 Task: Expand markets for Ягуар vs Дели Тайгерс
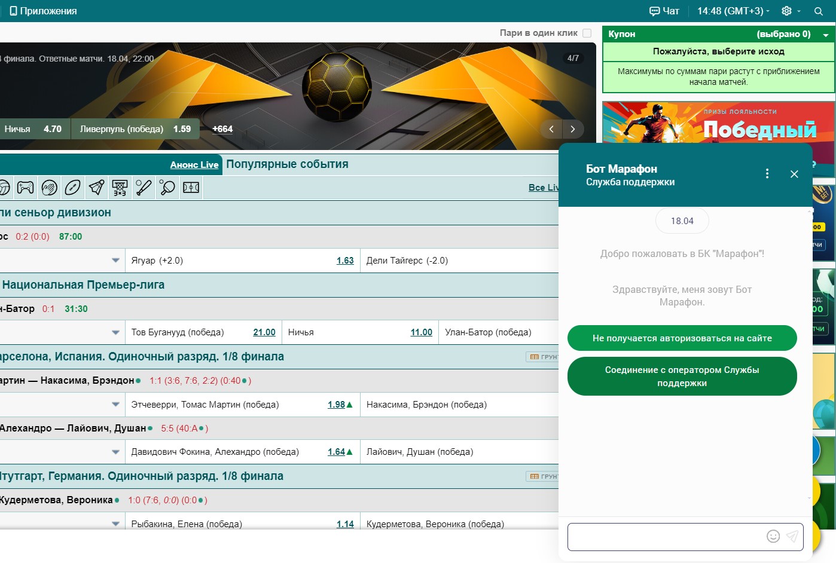click(x=115, y=261)
